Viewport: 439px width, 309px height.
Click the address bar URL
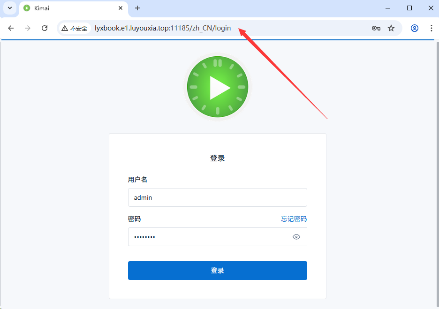point(163,28)
